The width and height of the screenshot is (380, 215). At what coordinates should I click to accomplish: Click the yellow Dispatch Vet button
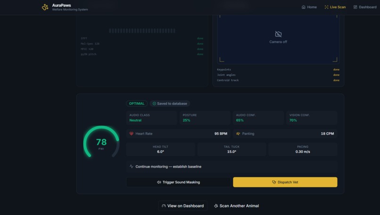pyautogui.click(x=285, y=182)
